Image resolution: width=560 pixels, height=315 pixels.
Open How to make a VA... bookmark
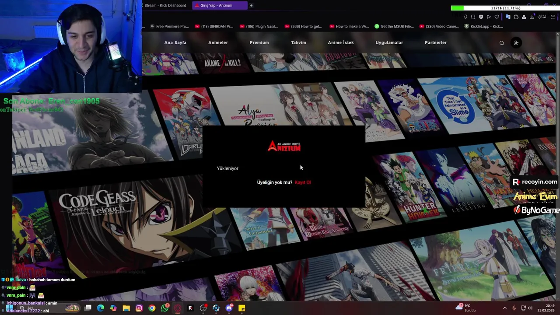349,26
